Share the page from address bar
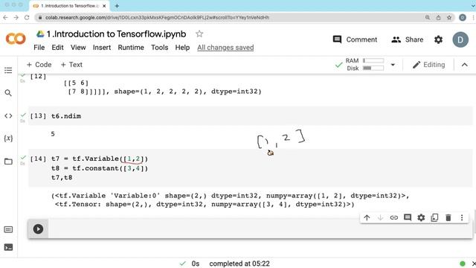476x268 pixels. coord(438,18)
